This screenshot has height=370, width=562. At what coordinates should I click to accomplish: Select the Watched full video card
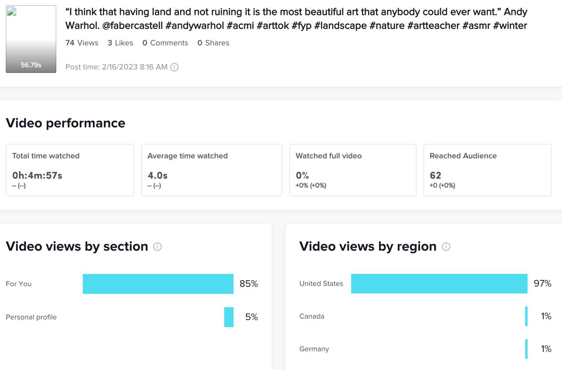pyautogui.click(x=353, y=170)
